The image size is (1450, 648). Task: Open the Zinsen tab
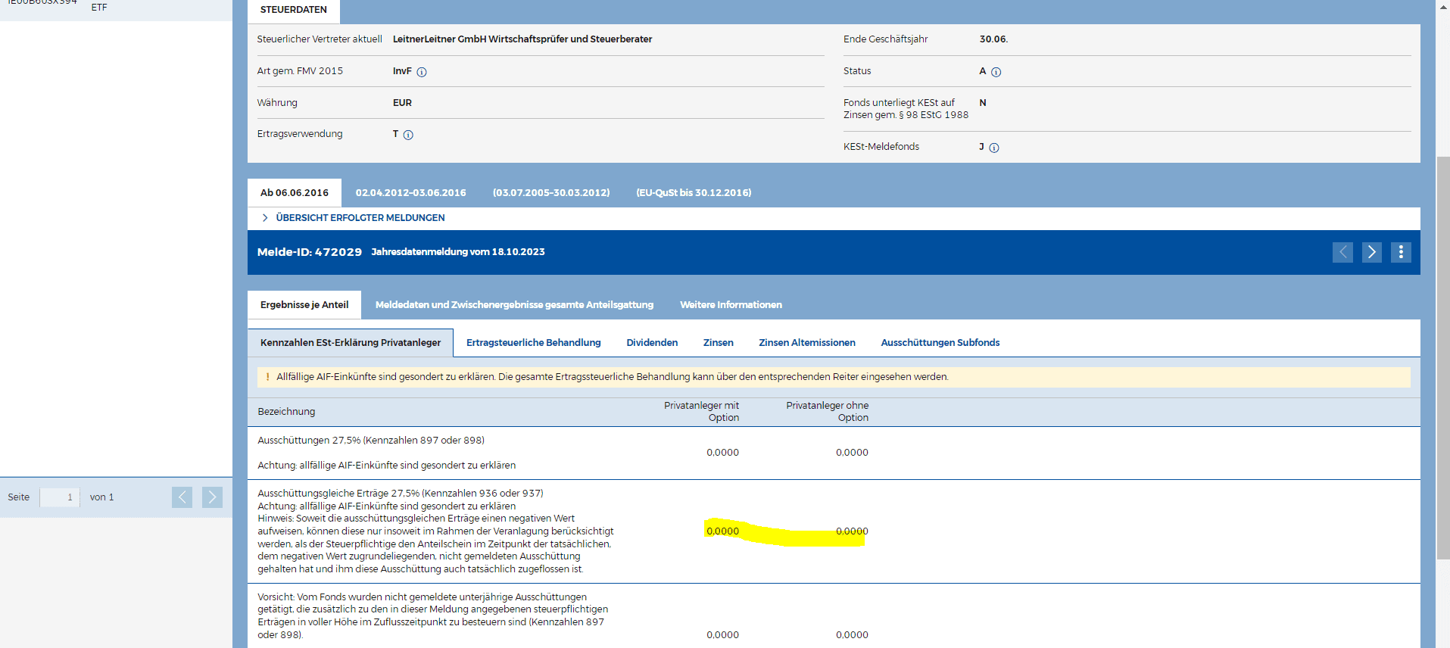point(718,343)
